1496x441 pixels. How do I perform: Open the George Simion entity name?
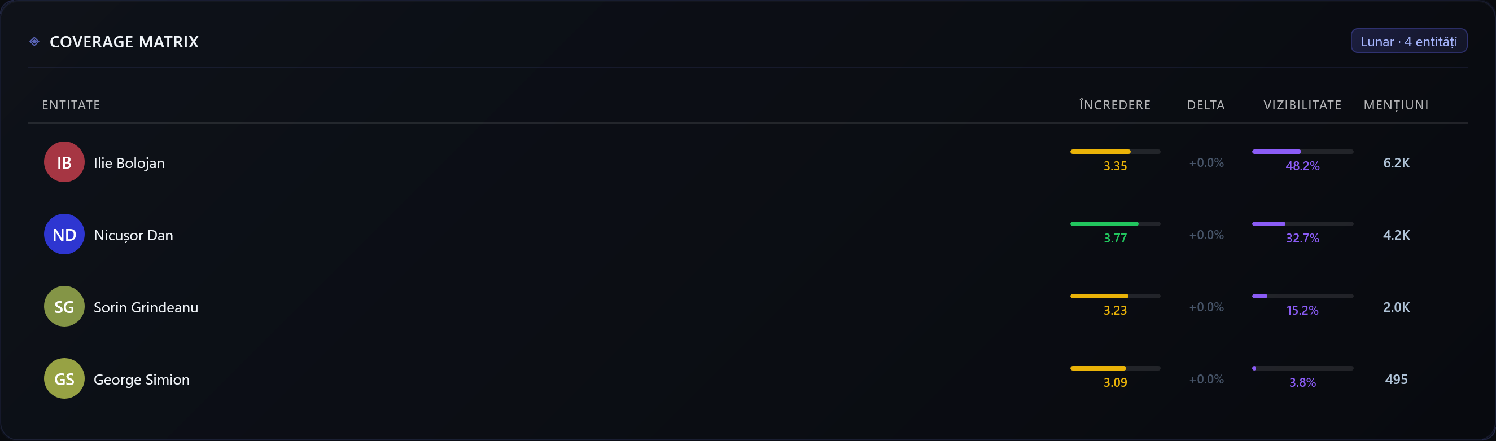[x=142, y=380]
